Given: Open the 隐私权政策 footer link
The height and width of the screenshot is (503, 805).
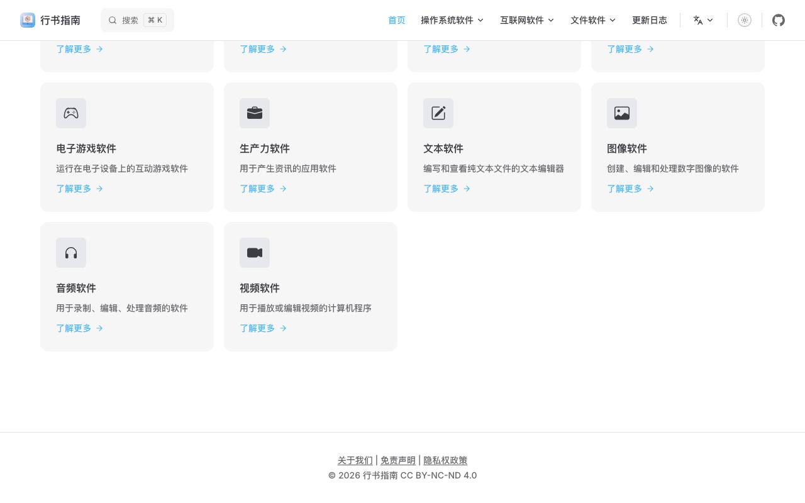Looking at the screenshot, I should [445, 460].
